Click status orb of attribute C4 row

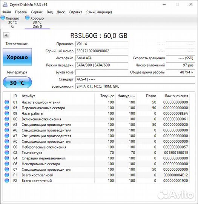pyautogui.click(x=7, y=158)
